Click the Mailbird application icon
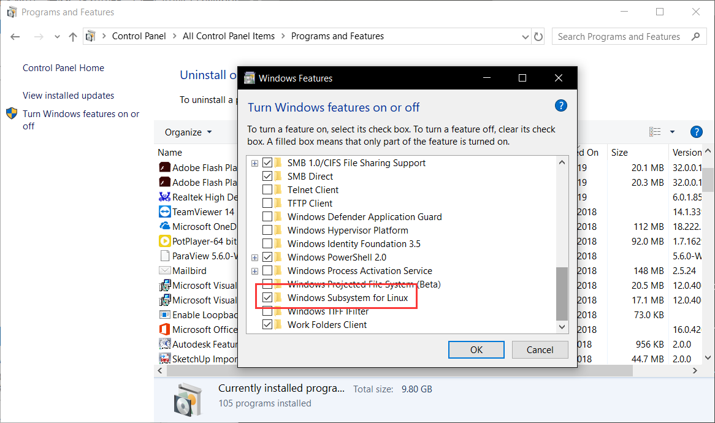This screenshot has width=715, height=423. click(164, 270)
